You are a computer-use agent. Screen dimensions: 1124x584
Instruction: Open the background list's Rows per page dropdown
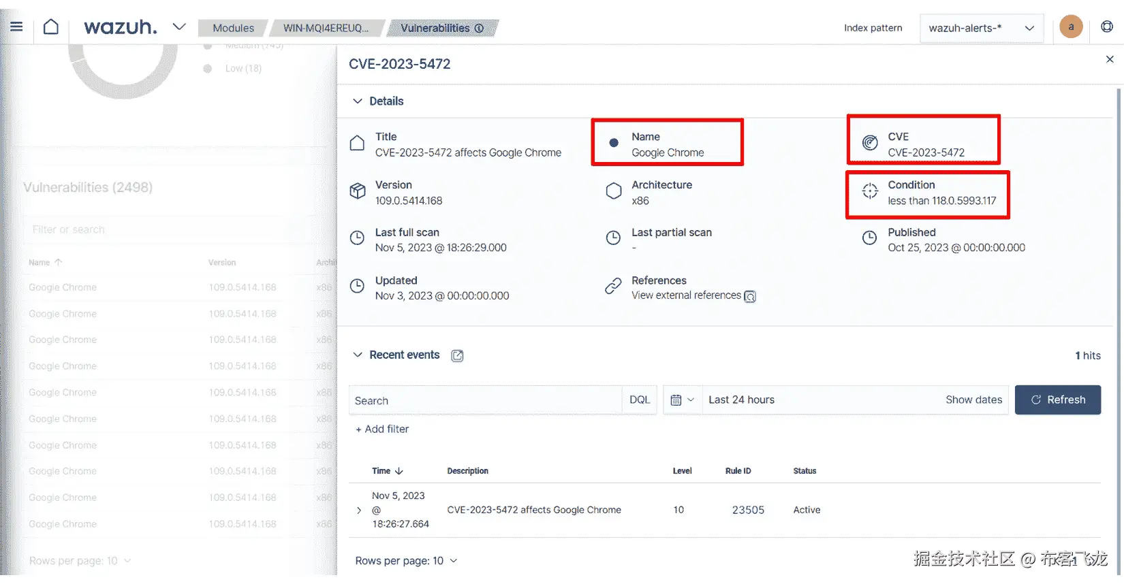[80, 561]
